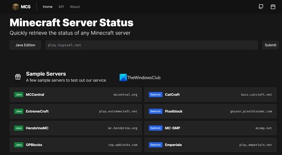Click the mcsmp.net address text
Screen dimensions: 282x155
(x=263, y=128)
